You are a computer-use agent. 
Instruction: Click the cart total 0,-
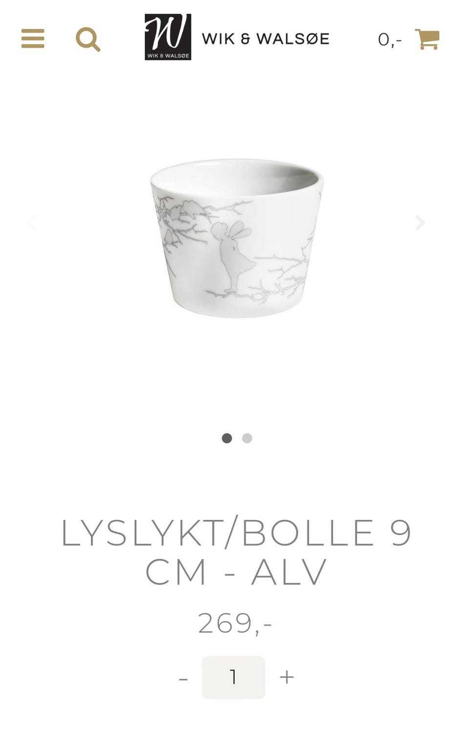pyautogui.click(x=390, y=40)
